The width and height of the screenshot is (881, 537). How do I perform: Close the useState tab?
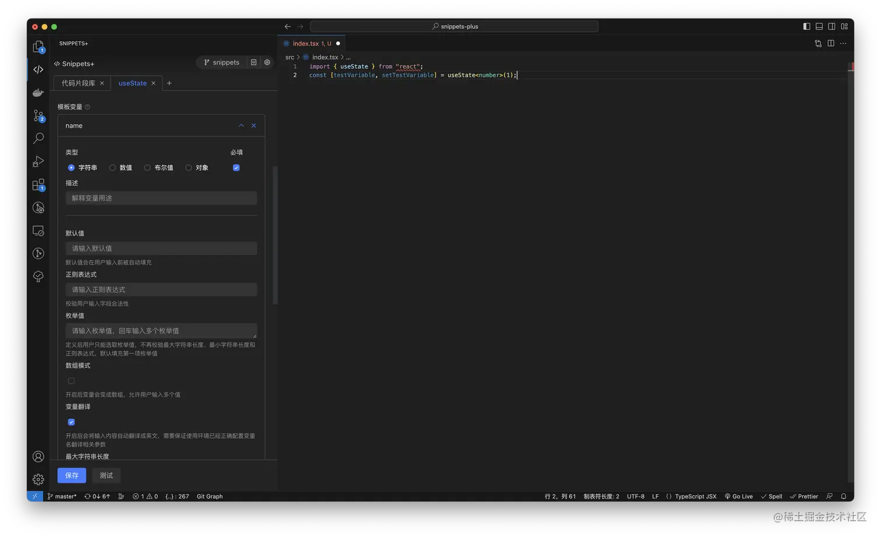pyautogui.click(x=154, y=83)
